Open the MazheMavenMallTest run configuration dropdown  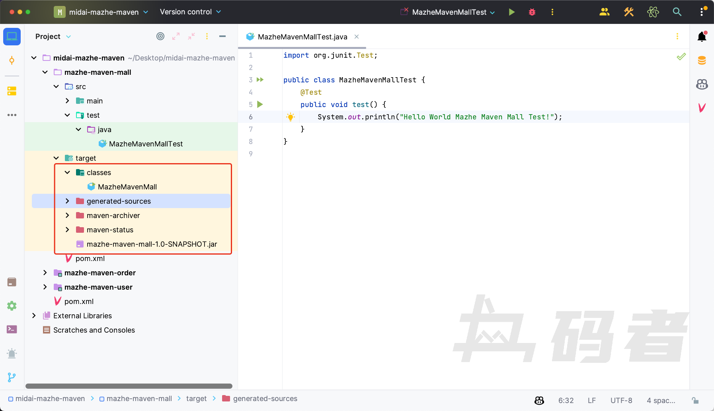coord(449,12)
